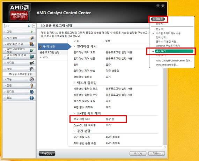This screenshot has width=199, height=161.
Task: Click the 앨리어싱 제거 샘플 setting row
Action: [x=115, y=59]
